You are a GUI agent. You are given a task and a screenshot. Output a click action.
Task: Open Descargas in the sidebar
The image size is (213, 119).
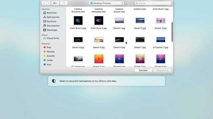pos(50,30)
